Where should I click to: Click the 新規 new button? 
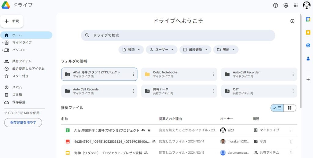(12, 21)
